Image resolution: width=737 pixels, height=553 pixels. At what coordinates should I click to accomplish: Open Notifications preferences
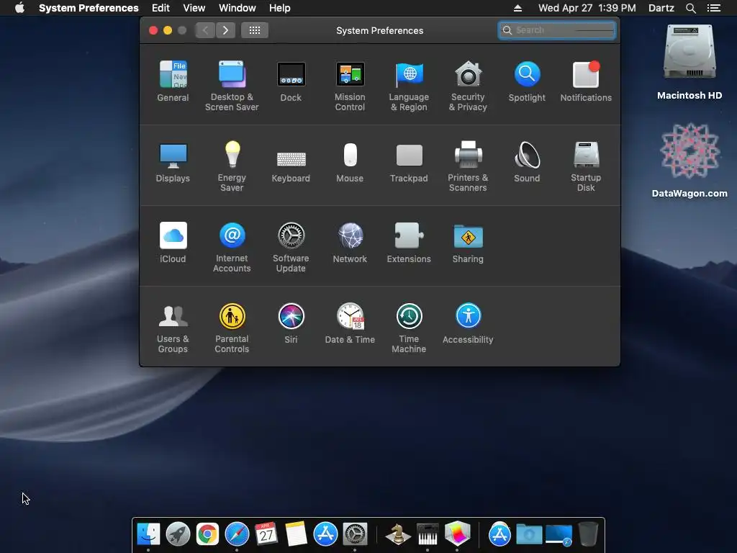586,81
